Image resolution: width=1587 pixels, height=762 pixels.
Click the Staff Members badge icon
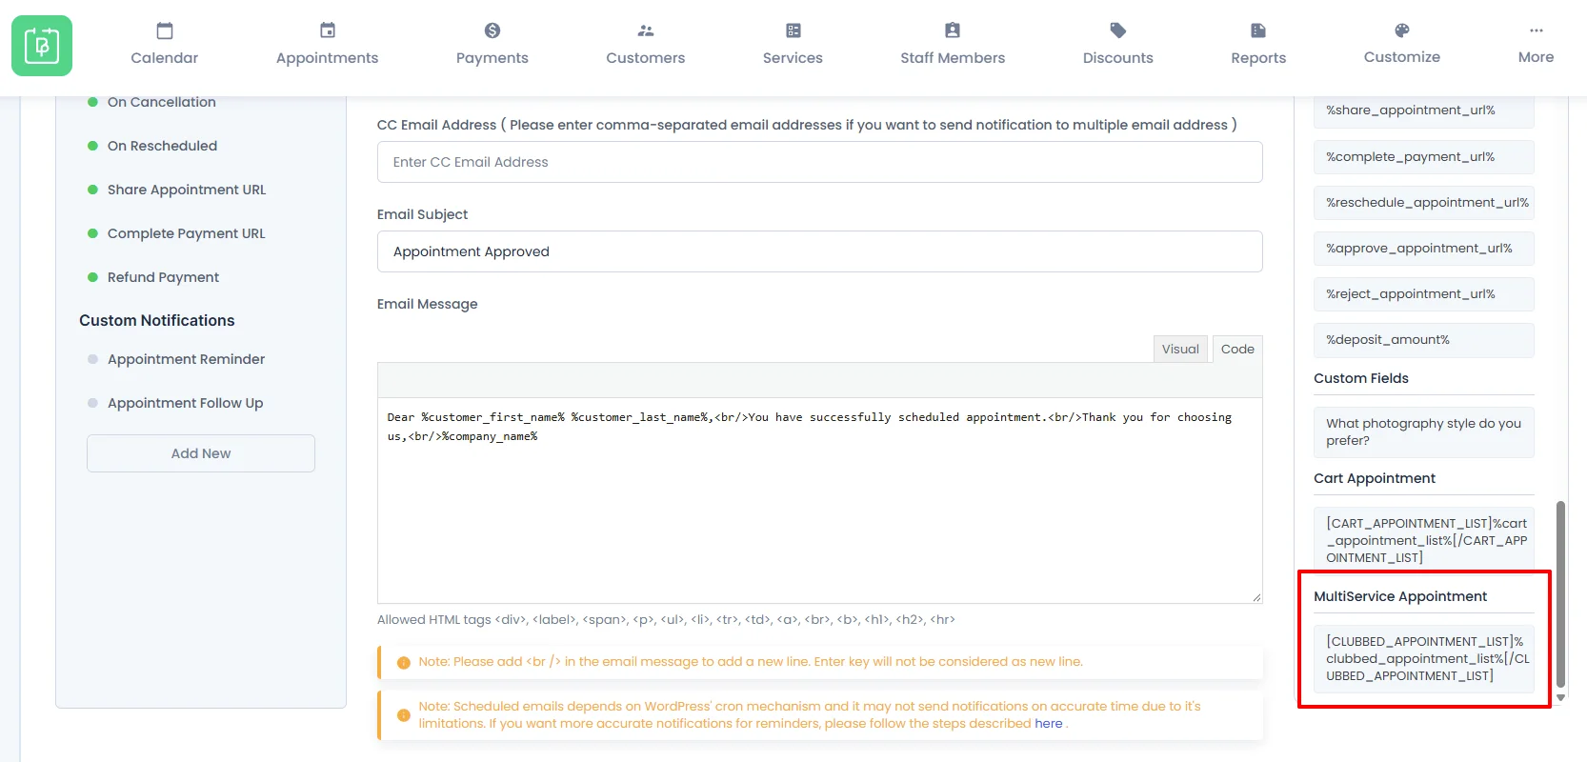point(953,30)
